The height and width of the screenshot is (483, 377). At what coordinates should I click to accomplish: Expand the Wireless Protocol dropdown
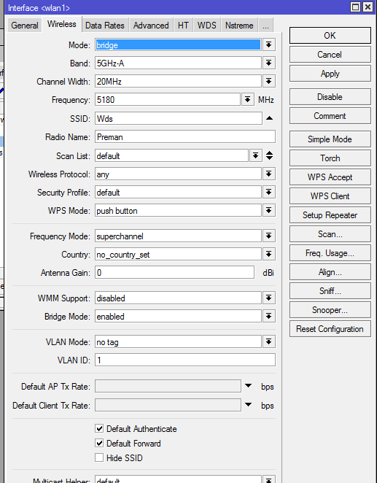click(x=268, y=174)
